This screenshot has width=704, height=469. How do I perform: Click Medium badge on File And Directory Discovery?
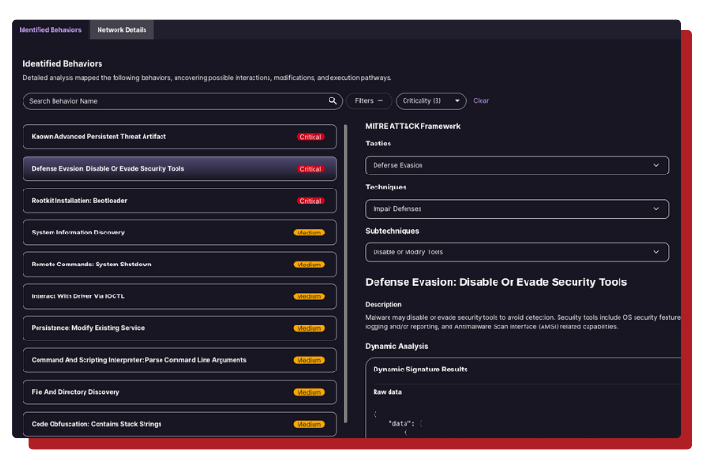tap(309, 392)
